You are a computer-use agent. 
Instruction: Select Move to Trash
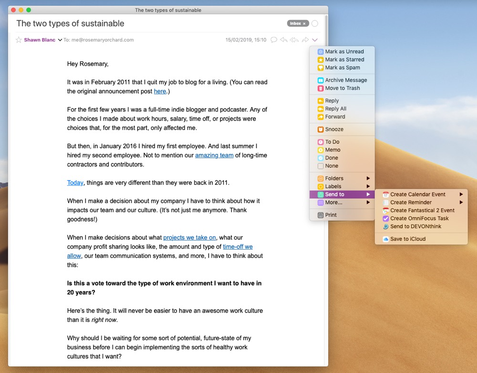342,88
